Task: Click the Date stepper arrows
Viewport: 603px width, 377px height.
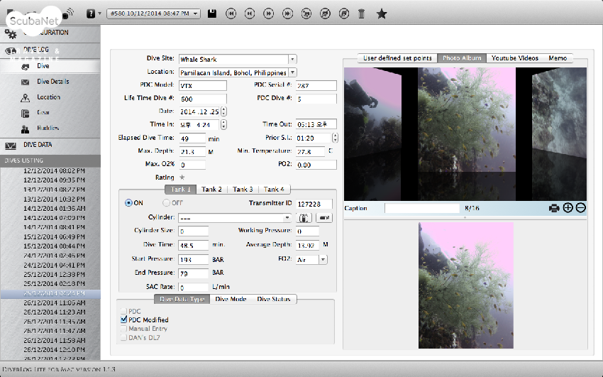Action: click(224, 111)
